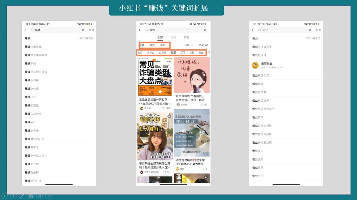Viewport: 357px width, 200px height.
Task: Clear the search text in the middle phone
Action: coord(205,30)
